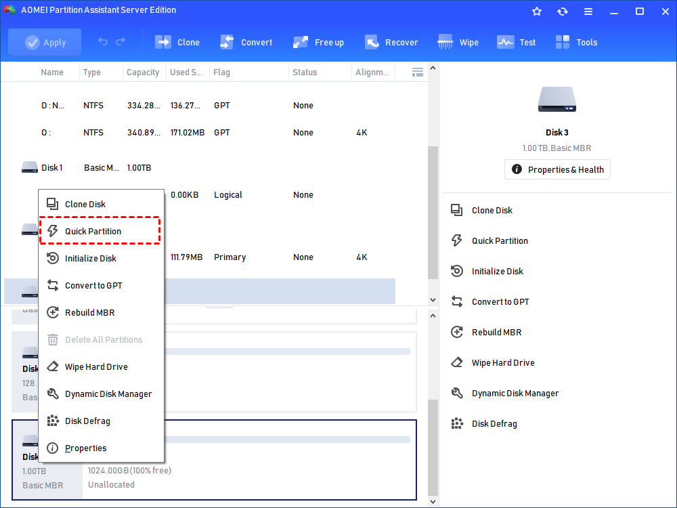Open the Convert toolbar option
Viewport: 677px width, 508px height.
246,42
